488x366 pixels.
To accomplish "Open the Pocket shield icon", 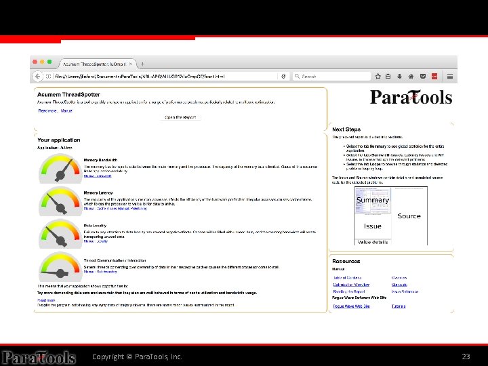I will [423, 76].
